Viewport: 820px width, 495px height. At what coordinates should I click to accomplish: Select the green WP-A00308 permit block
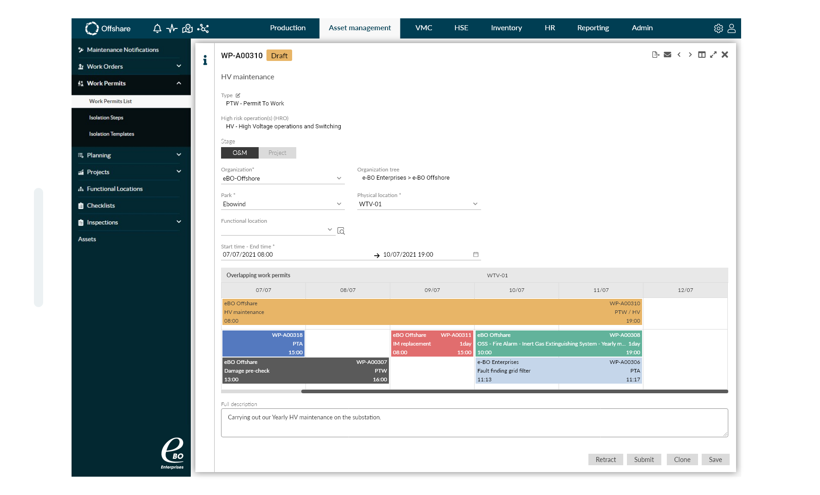click(x=559, y=344)
